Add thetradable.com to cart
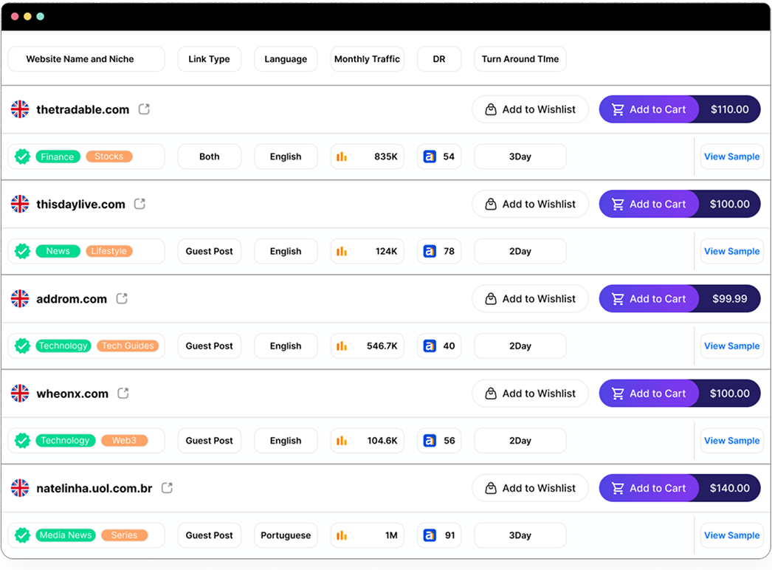 click(x=649, y=109)
